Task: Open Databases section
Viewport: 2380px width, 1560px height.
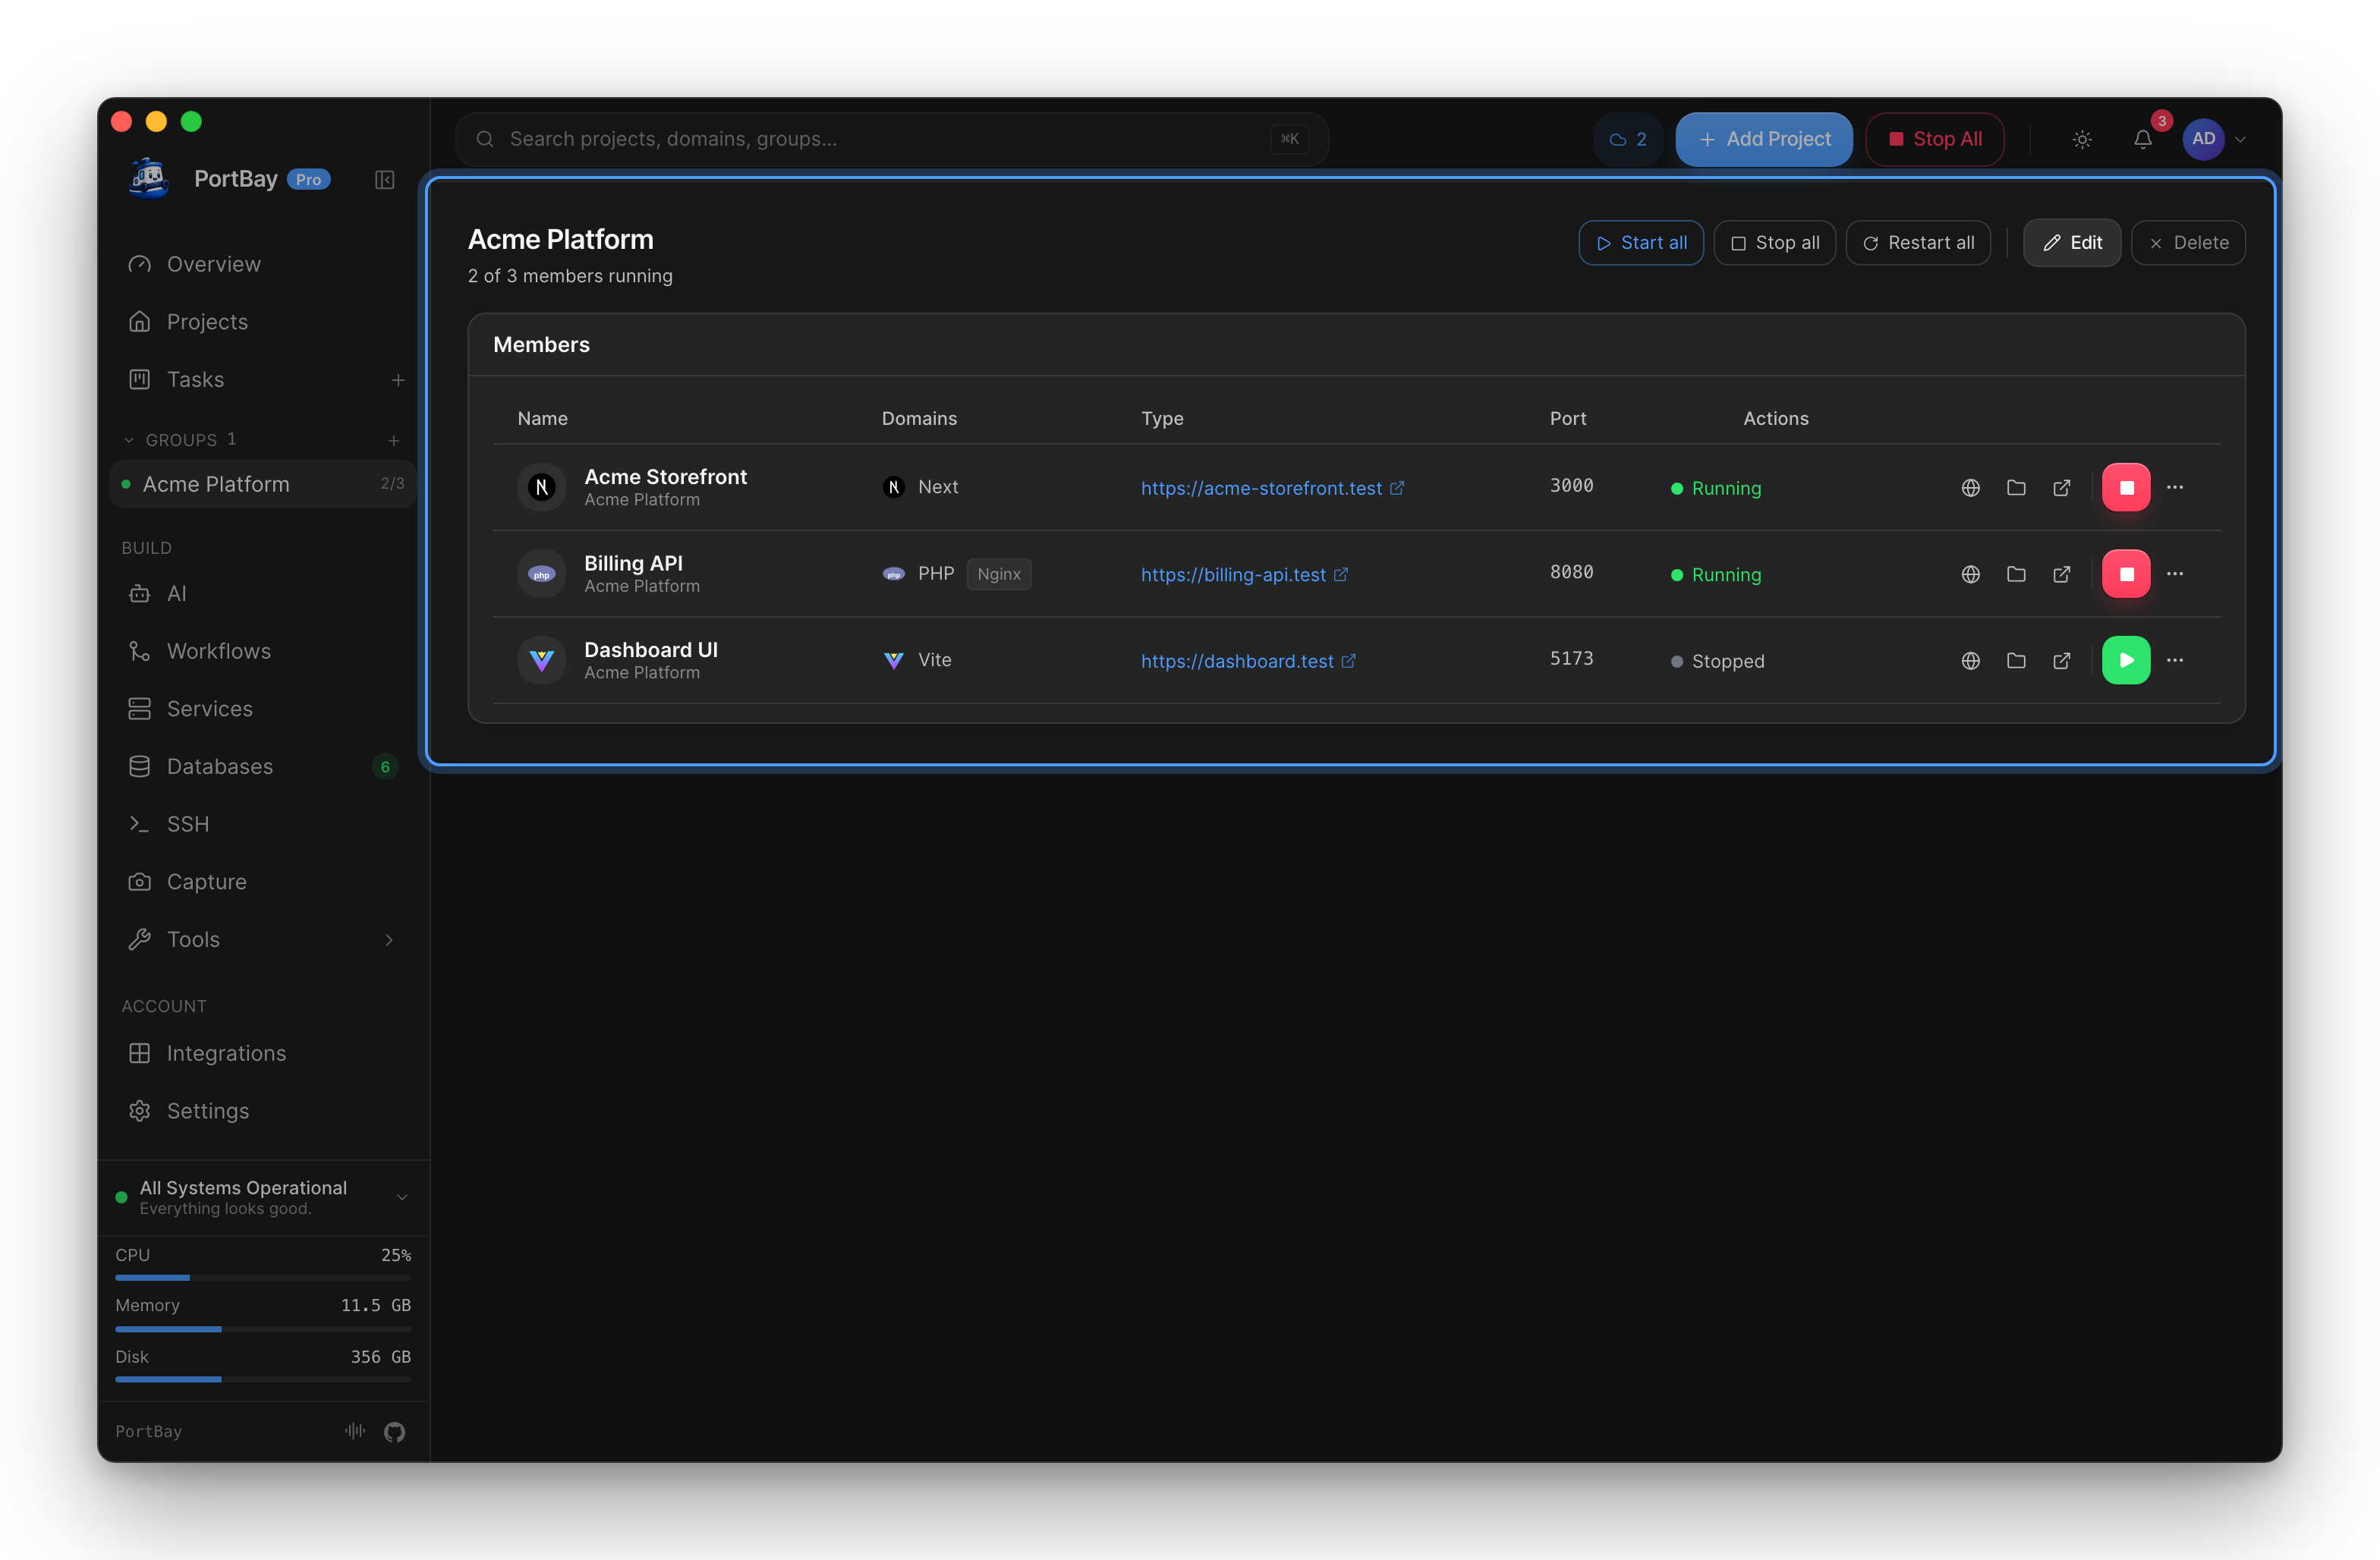Action: (x=263, y=767)
